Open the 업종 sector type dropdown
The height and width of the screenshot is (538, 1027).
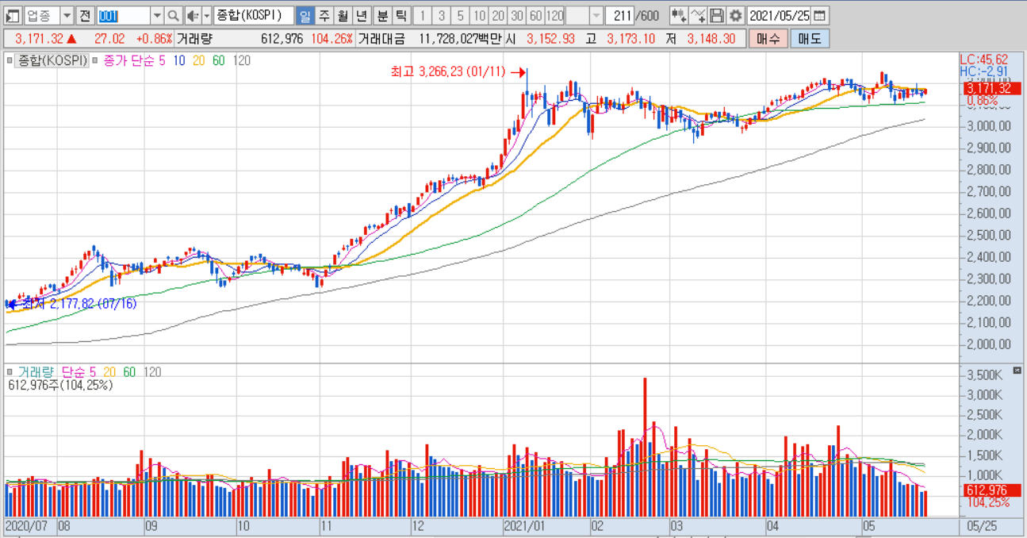pos(67,15)
